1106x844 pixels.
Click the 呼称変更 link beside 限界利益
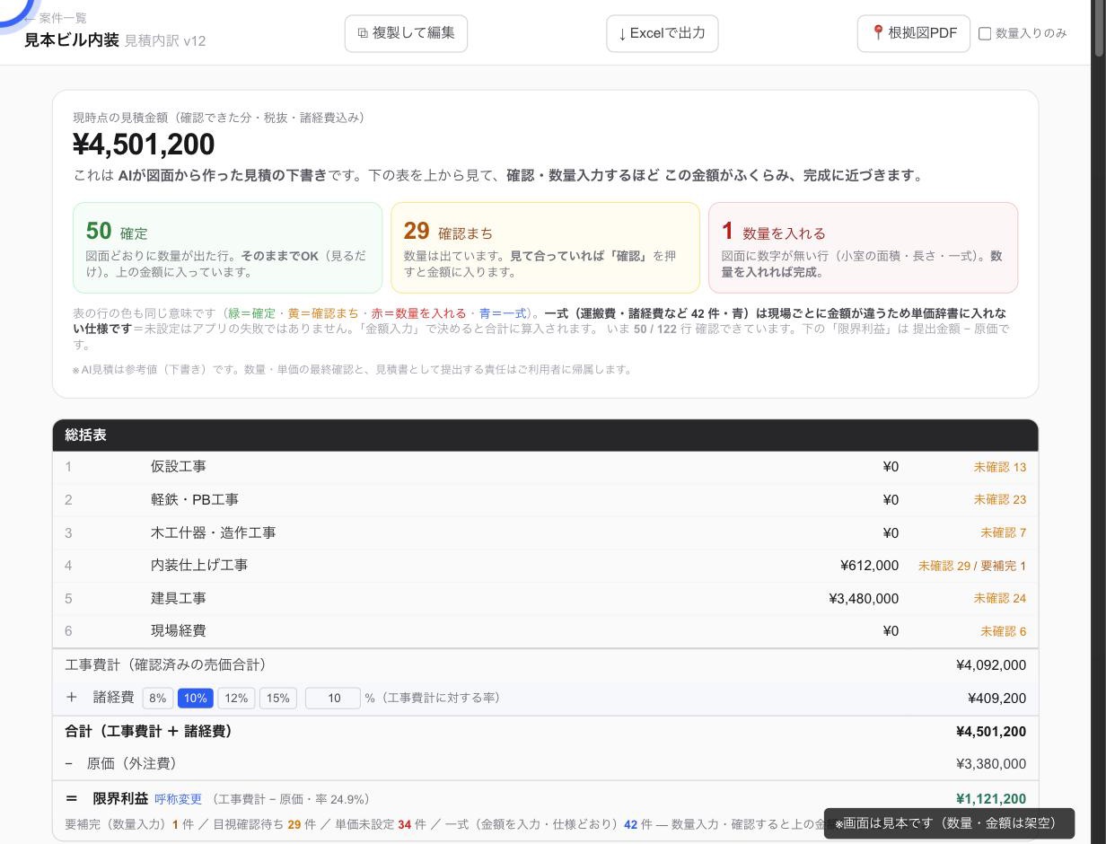point(178,799)
